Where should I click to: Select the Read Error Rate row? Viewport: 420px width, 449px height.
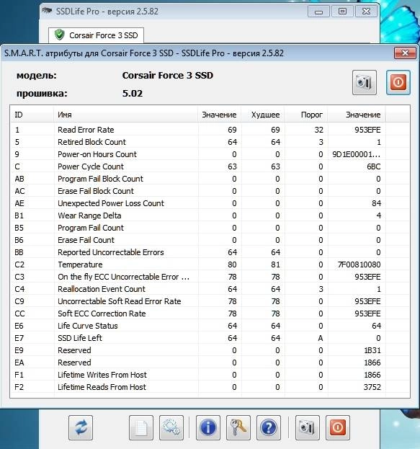(210, 130)
